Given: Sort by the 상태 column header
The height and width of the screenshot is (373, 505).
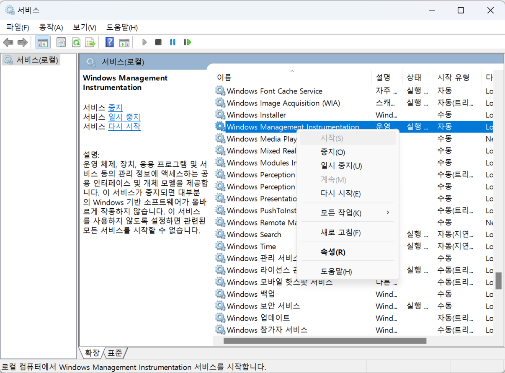Looking at the screenshot, I should tap(417, 78).
